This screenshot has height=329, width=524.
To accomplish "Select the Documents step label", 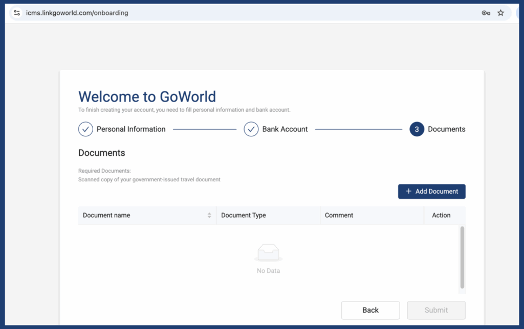I will click(446, 129).
